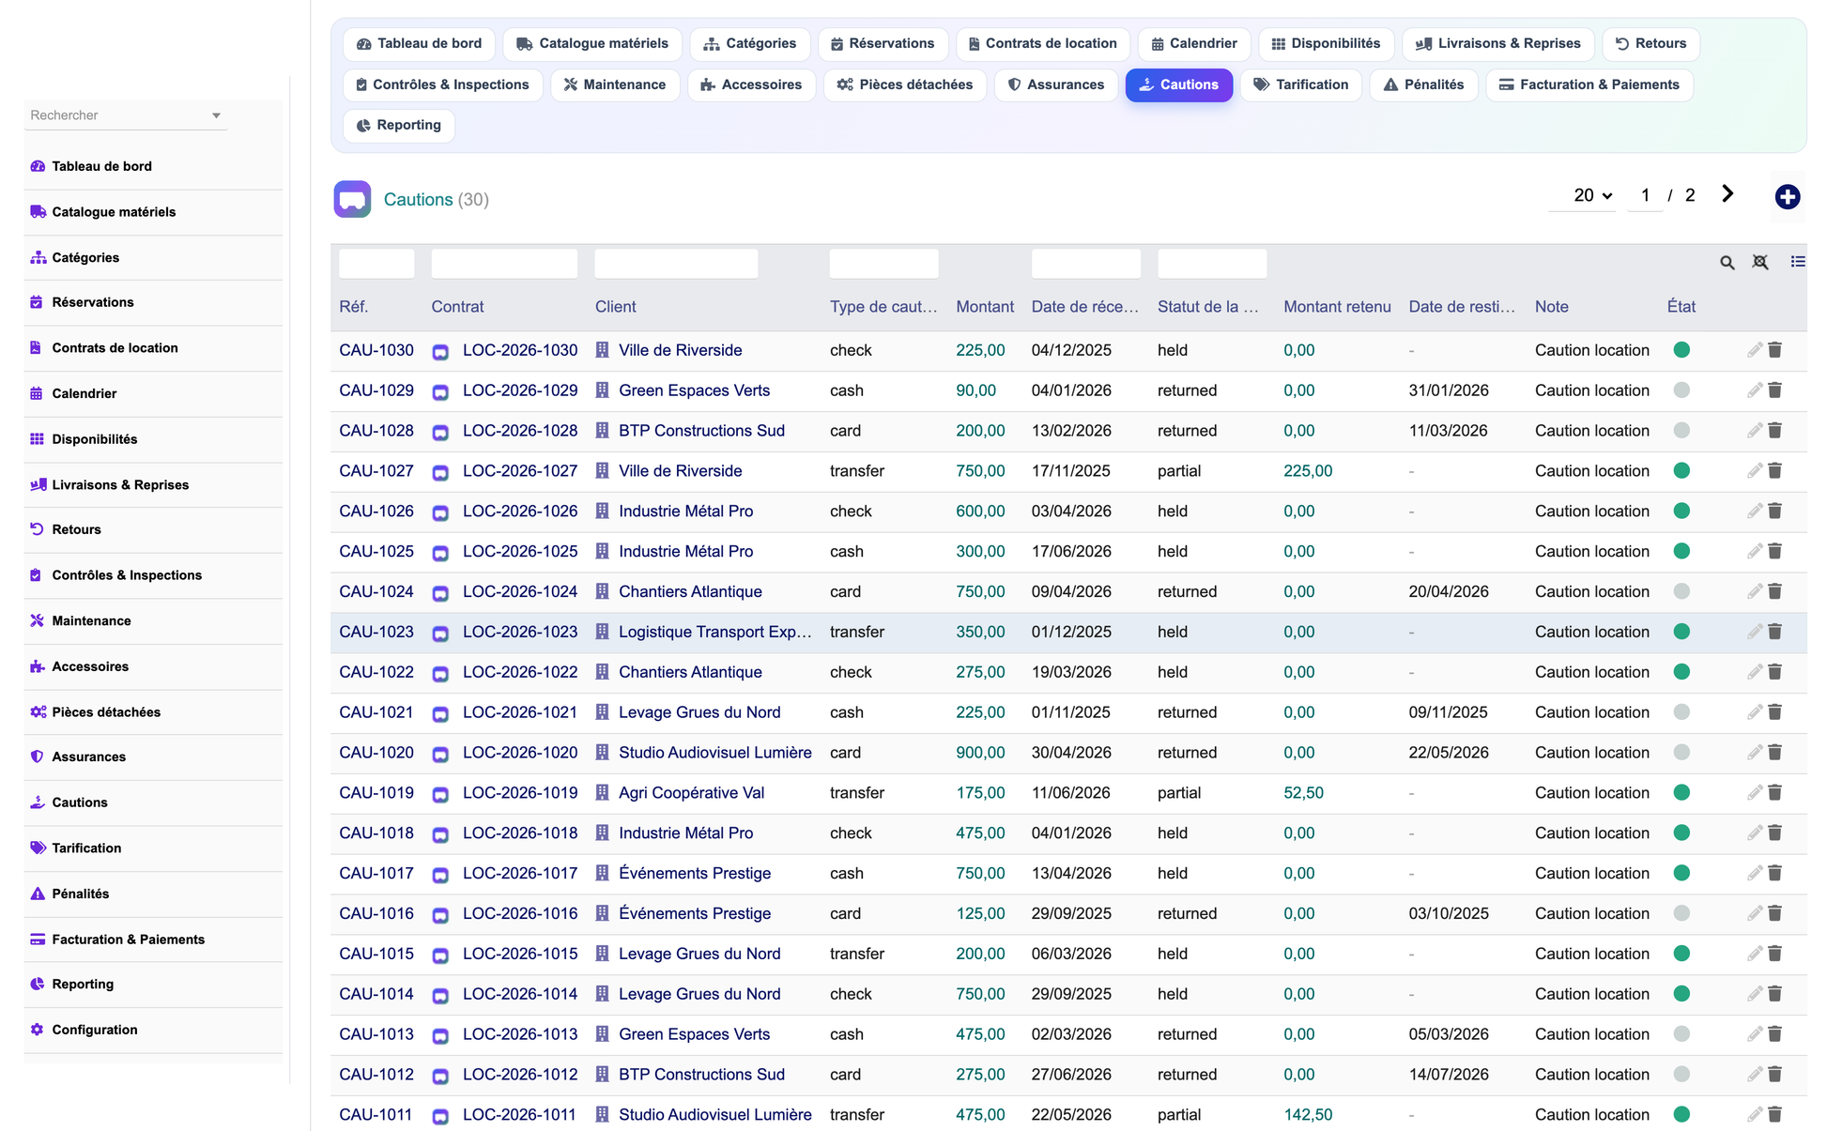The image size is (1827, 1131).
Task: Click the Statut de la caution filter field
Action: pos(1212,264)
